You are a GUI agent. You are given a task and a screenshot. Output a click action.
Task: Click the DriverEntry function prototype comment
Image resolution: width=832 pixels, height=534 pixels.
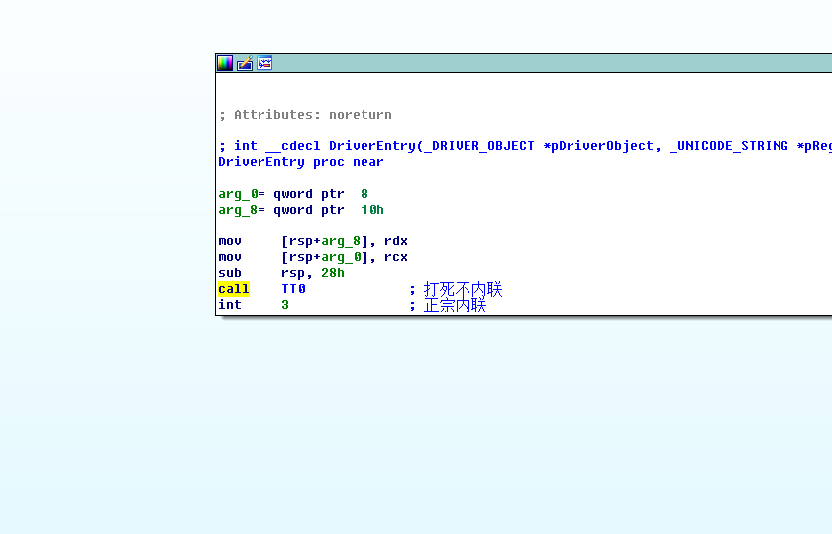click(x=525, y=146)
